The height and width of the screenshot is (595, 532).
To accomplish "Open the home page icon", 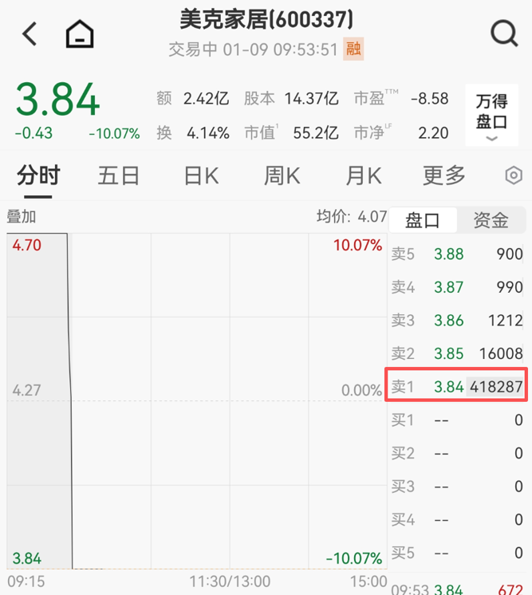I will 80,34.
